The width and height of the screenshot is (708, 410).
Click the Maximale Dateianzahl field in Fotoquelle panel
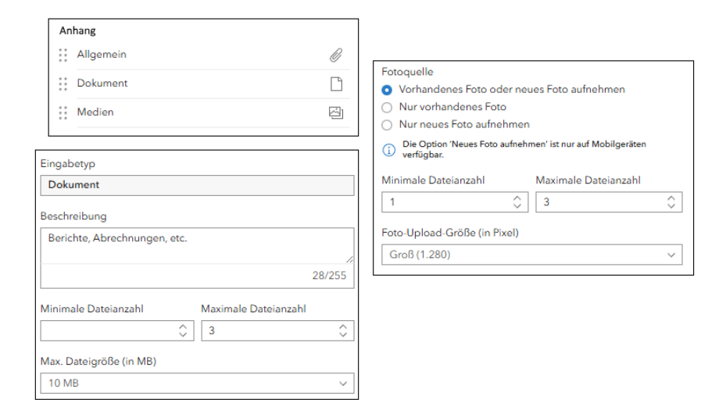[x=609, y=202]
